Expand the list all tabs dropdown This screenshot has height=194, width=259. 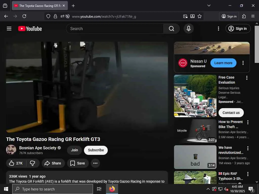point(209,6)
